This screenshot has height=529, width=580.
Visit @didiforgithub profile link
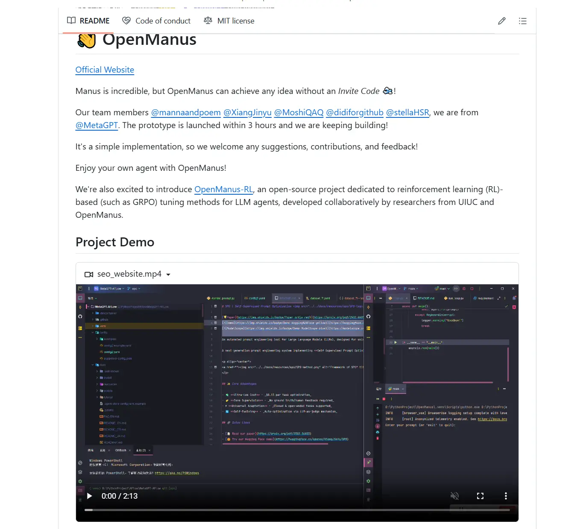pos(354,112)
